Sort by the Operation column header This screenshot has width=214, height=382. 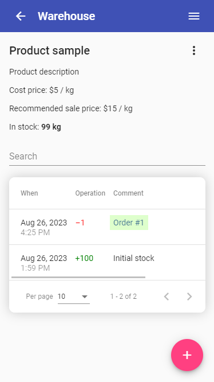tap(90, 193)
